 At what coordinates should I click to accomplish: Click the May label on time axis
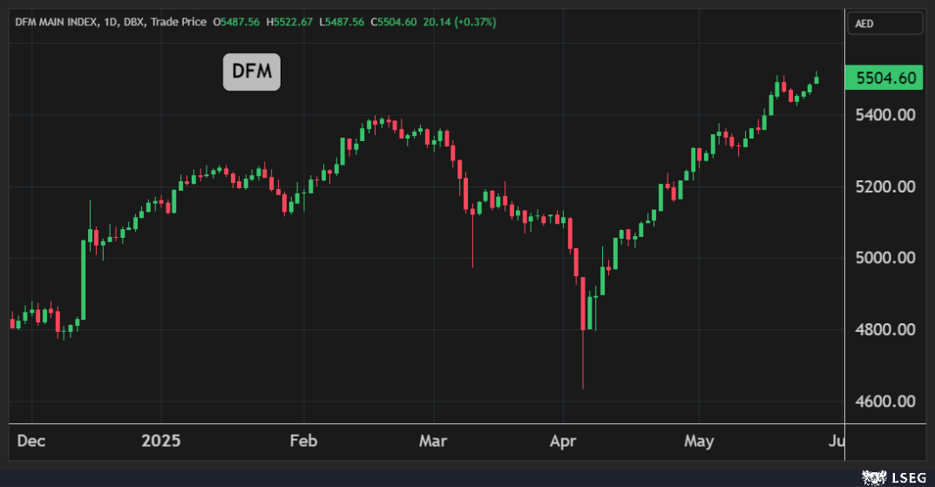[x=699, y=441]
